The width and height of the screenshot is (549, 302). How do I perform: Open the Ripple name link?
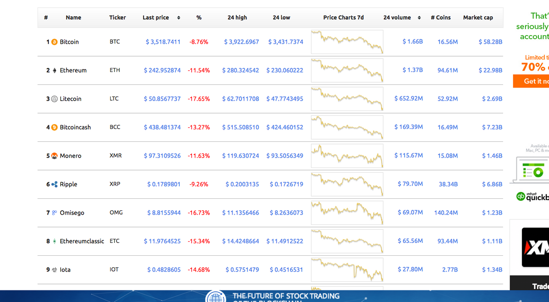click(x=69, y=184)
